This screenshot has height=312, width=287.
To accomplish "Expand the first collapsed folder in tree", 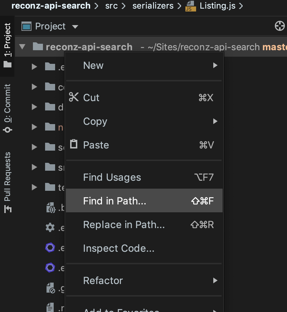I will pos(34,66).
